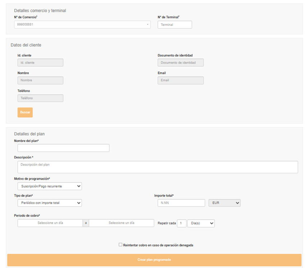This screenshot has width=306, height=268.
Task: Pick the start date of Periodo de cobro
Action: pos(50,223)
